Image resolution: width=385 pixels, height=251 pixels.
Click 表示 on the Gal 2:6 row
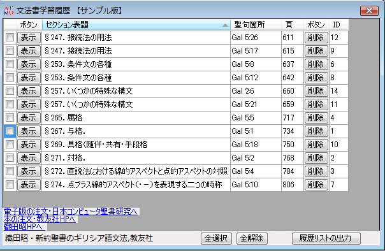[x=29, y=91]
